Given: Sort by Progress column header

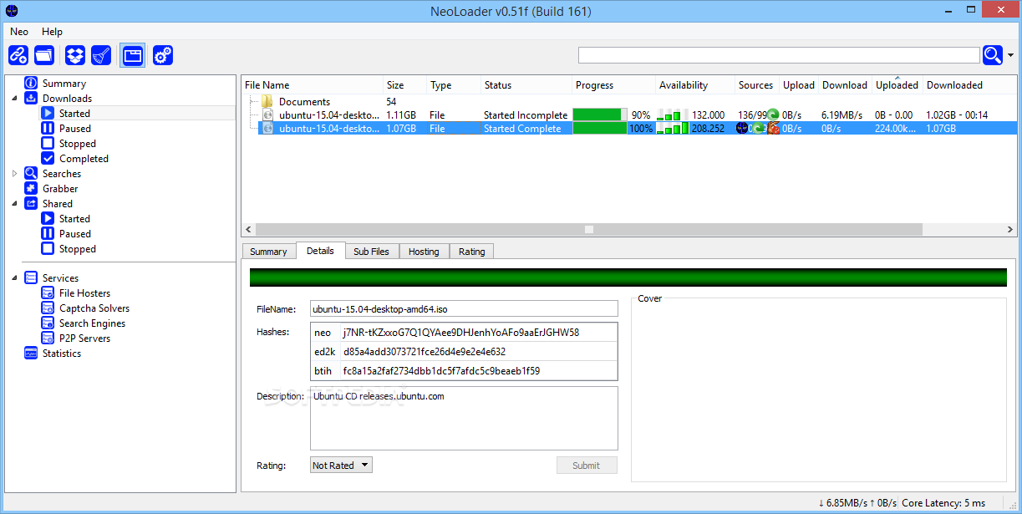Looking at the screenshot, I should pos(613,85).
